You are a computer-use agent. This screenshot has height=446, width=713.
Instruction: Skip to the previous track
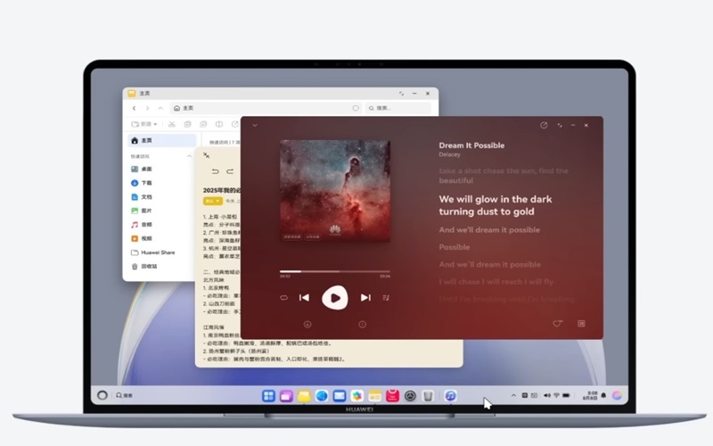304,298
